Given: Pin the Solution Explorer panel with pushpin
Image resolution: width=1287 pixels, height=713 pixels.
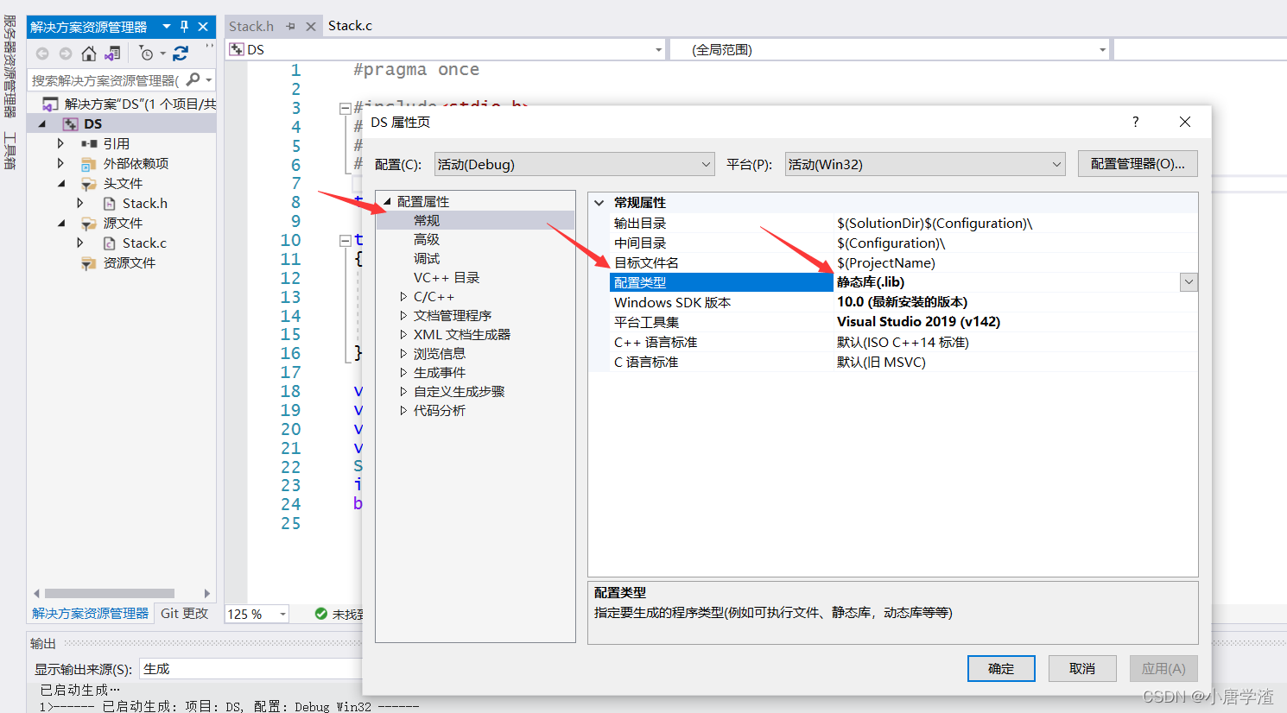Looking at the screenshot, I should 184,27.
